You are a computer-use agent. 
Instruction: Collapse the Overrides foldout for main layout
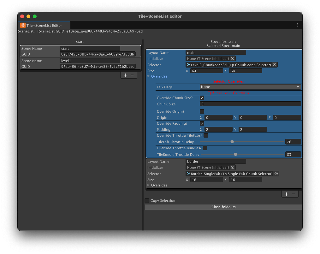148,76
